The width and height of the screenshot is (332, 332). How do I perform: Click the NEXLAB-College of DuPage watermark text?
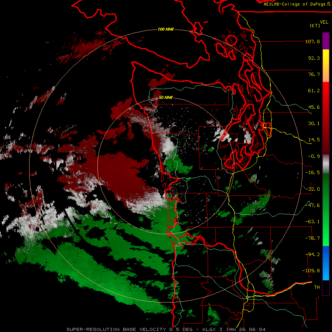pos(297,4)
